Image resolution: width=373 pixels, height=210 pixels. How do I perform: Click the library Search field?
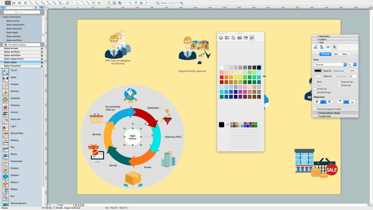click(x=22, y=12)
